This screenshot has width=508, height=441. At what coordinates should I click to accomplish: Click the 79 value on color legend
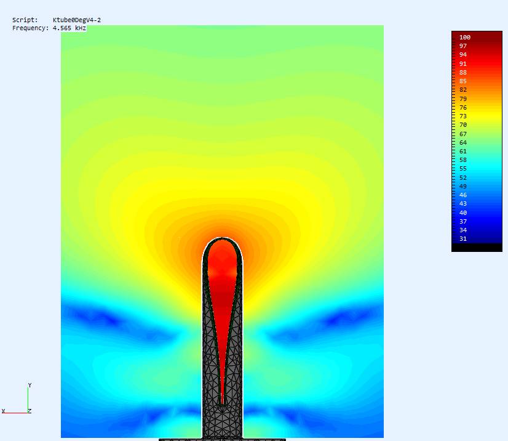[x=463, y=99]
